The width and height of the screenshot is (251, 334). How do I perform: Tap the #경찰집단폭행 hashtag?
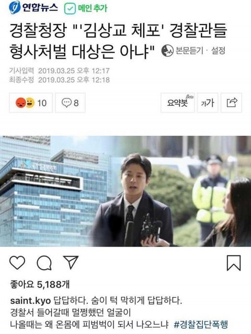pos(201,325)
